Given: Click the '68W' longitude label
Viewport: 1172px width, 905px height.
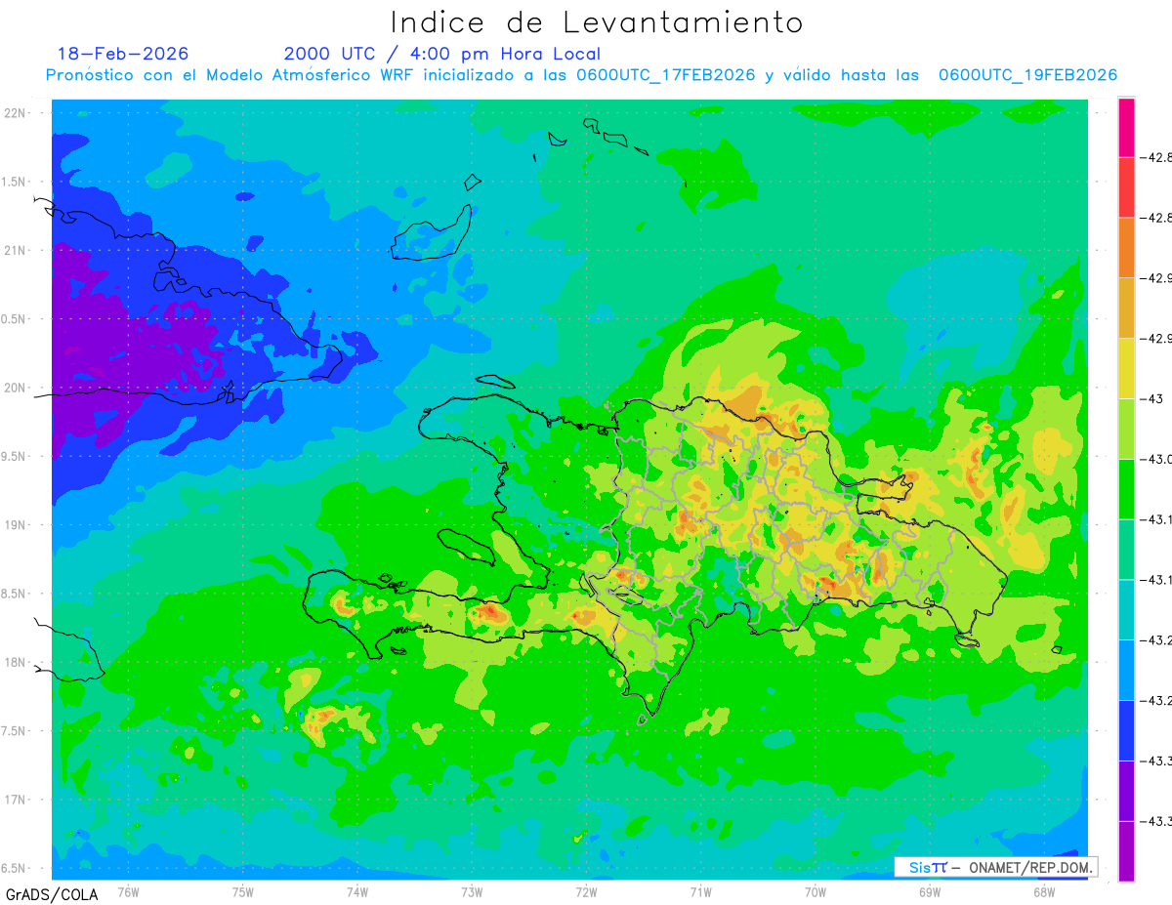Looking at the screenshot, I should [x=1044, y=891].
